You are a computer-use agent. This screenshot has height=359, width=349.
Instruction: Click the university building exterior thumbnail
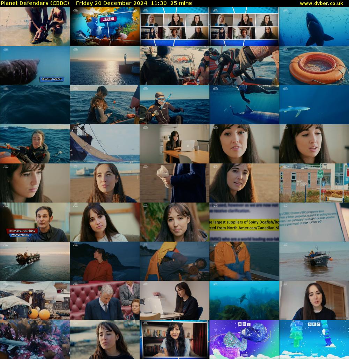314,183
